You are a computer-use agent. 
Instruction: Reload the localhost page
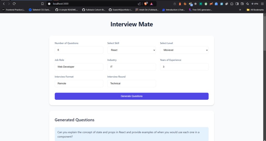(14, 4)
